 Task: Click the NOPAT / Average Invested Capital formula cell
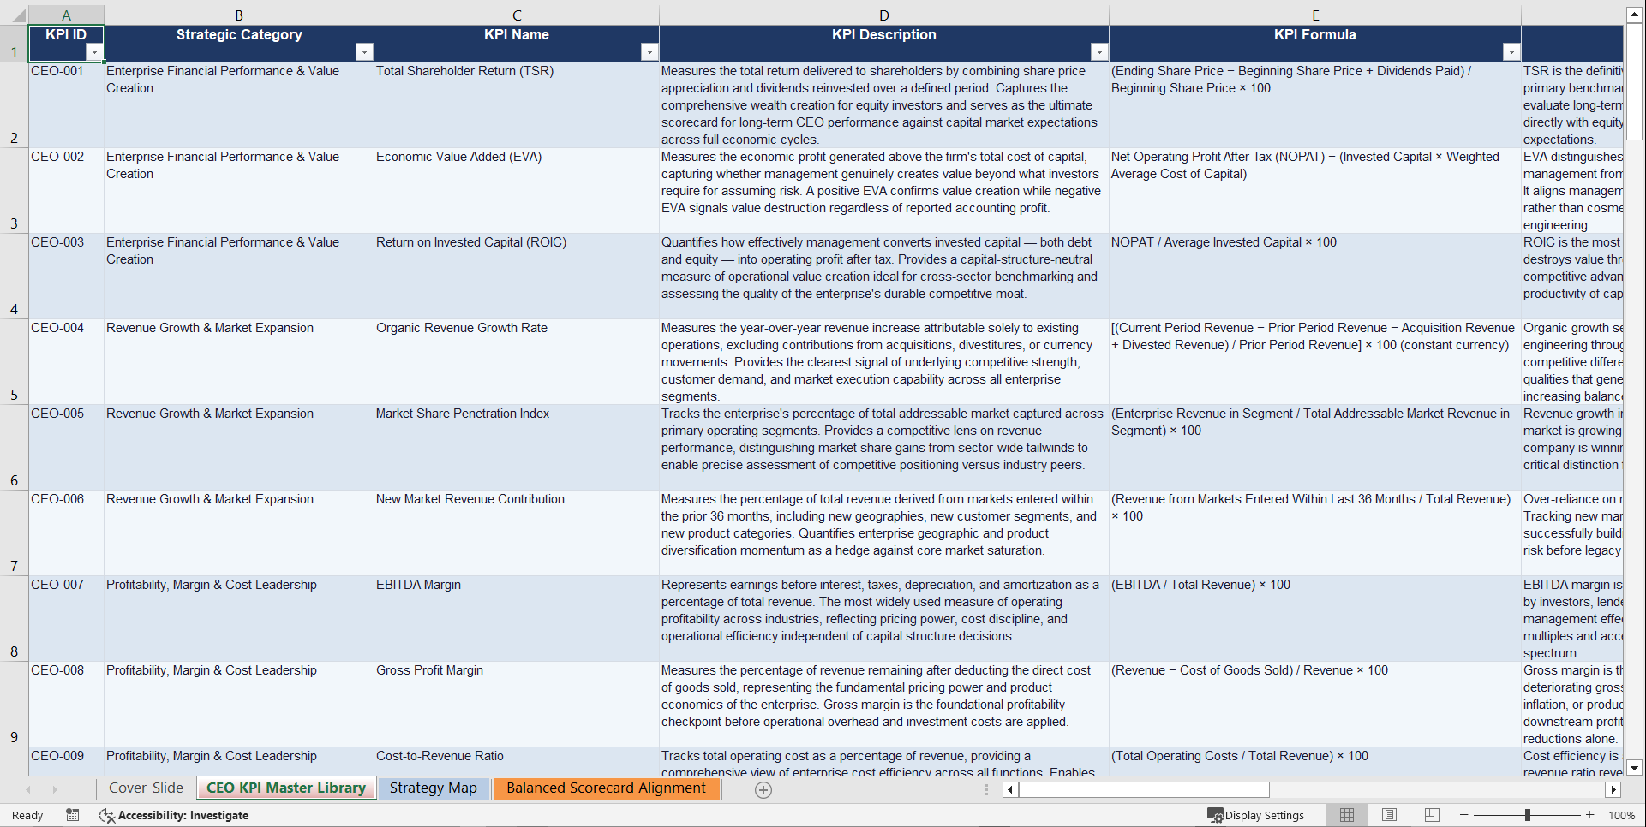click(1315, 276)
